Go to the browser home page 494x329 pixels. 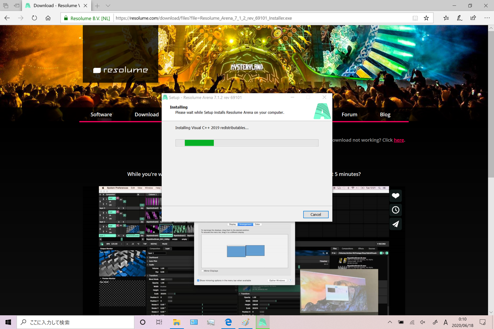[48, 18]
